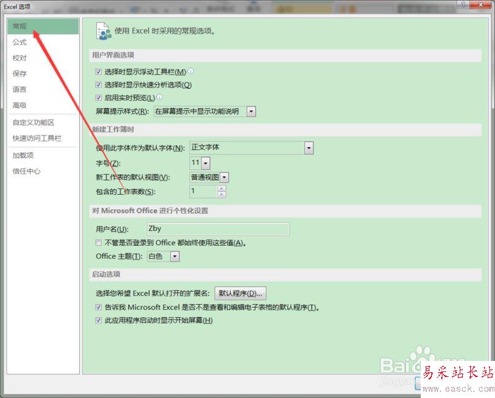The image size is (495, 398).
Task: Toggle the default-program notification checkbox
Action: tap(98, 307)
